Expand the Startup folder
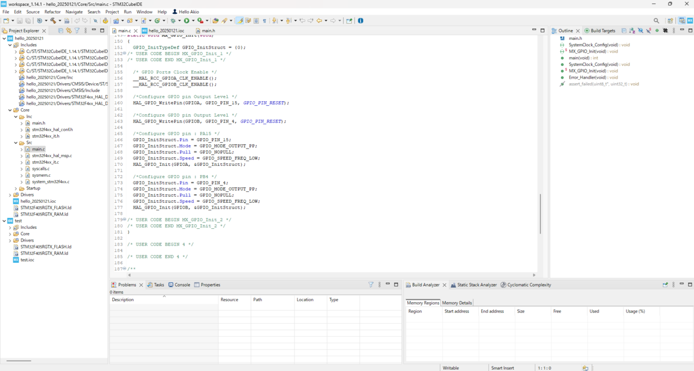The image size is (694, 371). tap(16, 188)
